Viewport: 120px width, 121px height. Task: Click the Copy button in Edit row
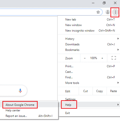tap(99, 91)
